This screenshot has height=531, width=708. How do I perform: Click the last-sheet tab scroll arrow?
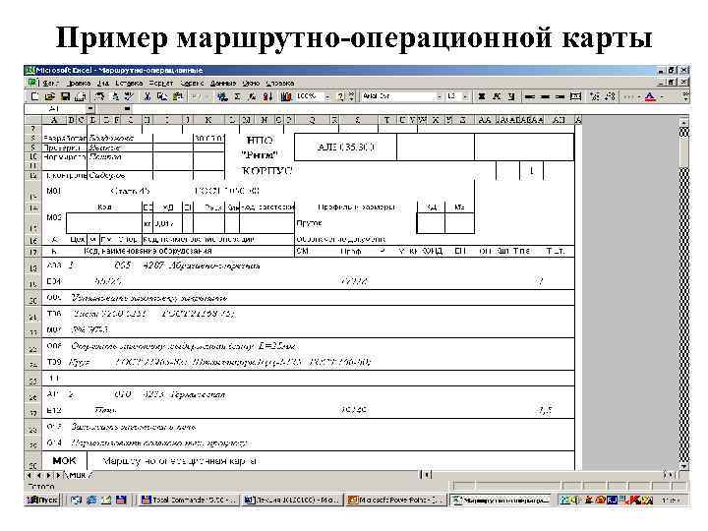58,475
